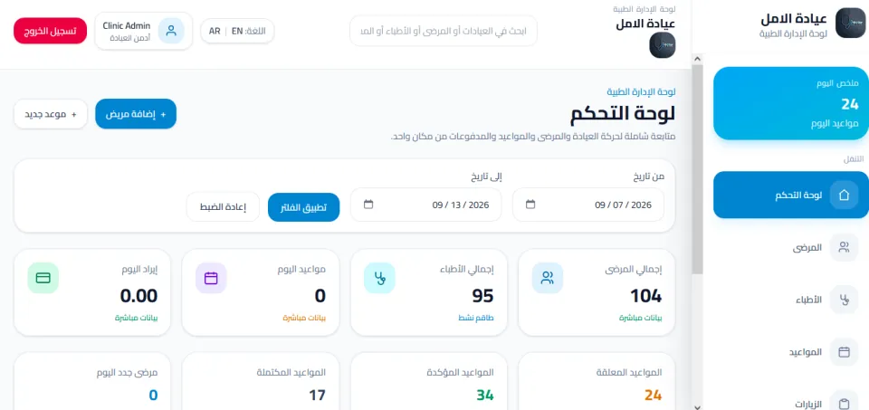The image size is (869, 410).
Task: Click the patients icon beside المرضى
Action: [x=844, y=247]
